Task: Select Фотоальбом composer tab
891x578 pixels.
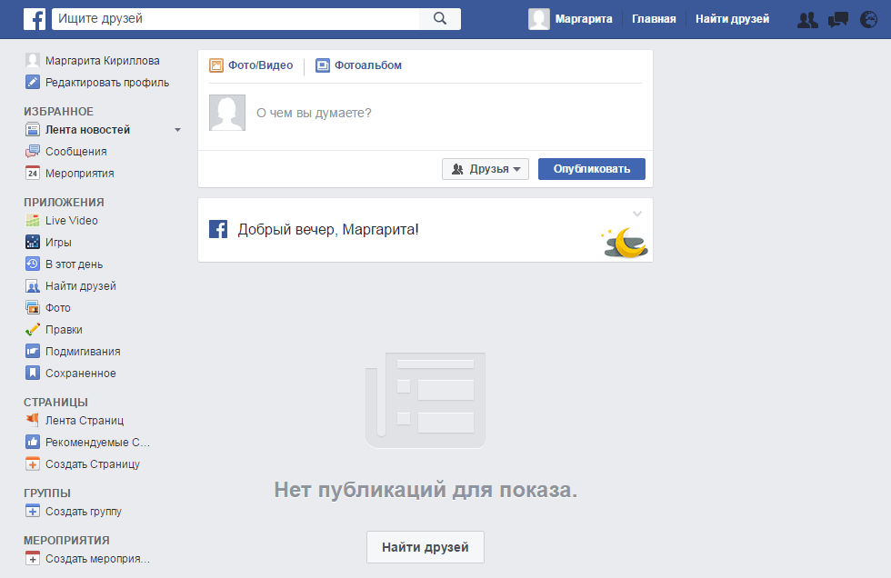Action: 358,65
